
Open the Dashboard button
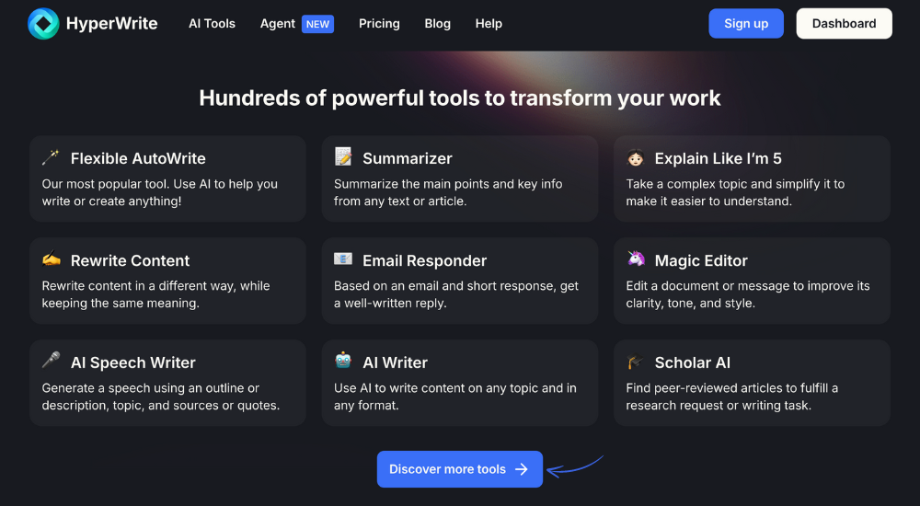coord(844,24)
